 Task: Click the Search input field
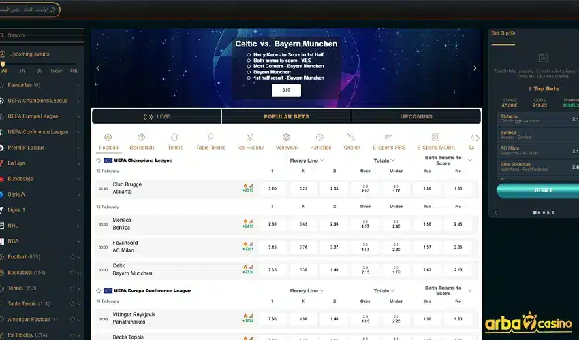pos(44,35)
